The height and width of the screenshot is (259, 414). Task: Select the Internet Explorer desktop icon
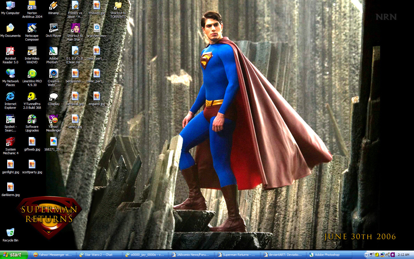tap(10, 97)
